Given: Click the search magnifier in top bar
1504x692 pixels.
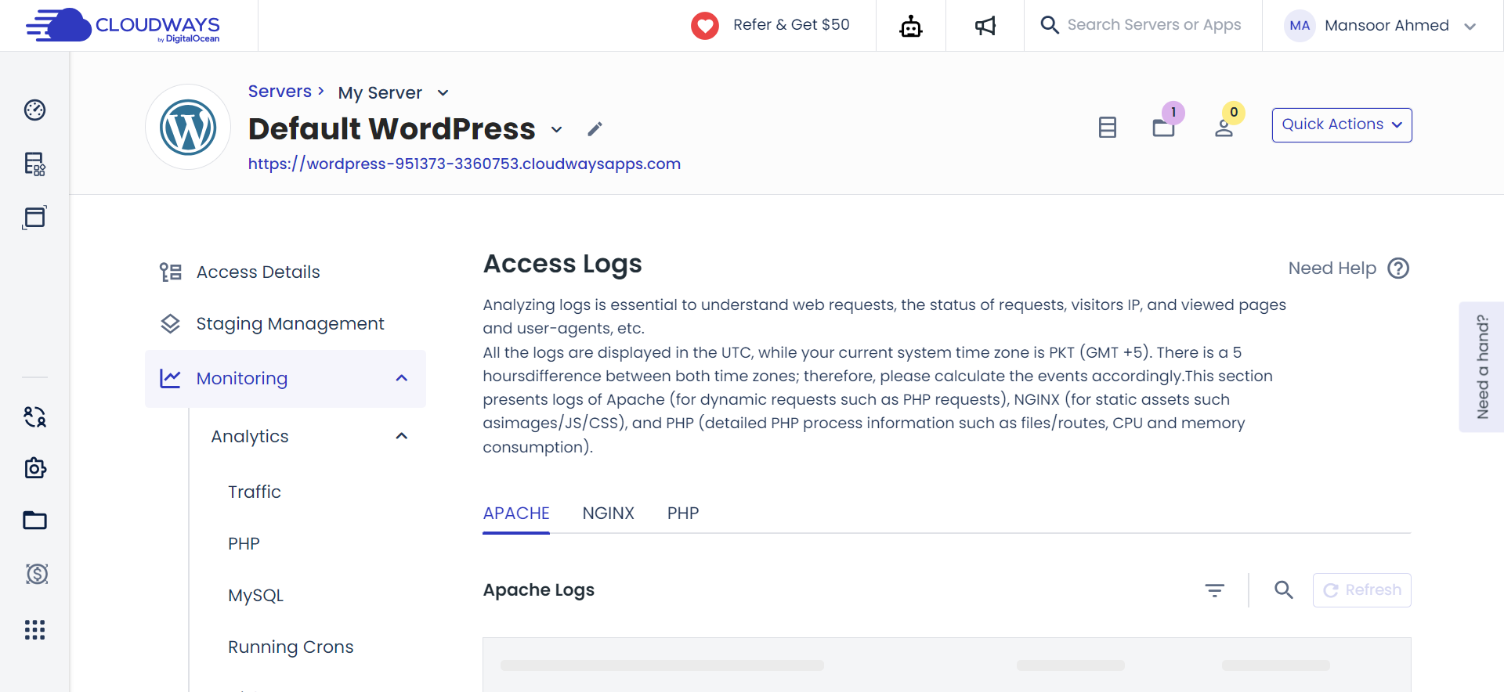Looking at the screenshot, I should [1050, 25].
